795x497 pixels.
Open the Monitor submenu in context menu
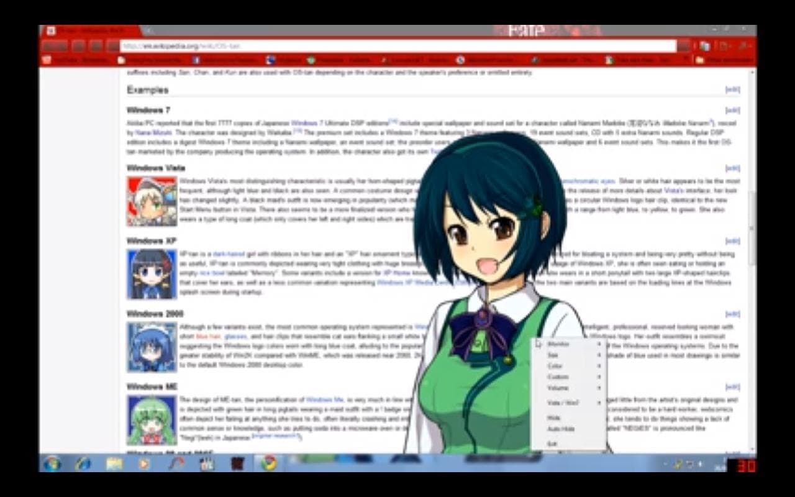pyautogui.click(x=568, y=344)
